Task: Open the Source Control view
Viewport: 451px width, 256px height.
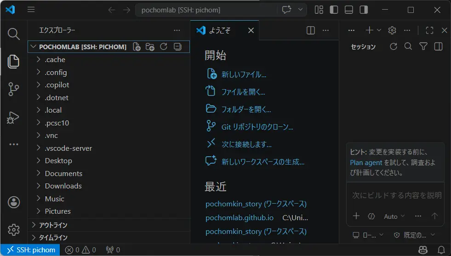Action: 13,89
